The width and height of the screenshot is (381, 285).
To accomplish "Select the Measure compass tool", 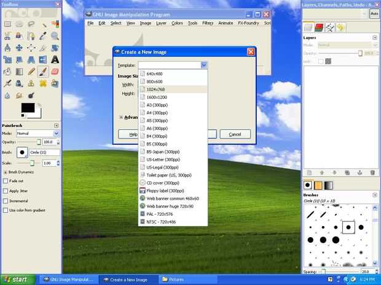I will tap(7, 48).
